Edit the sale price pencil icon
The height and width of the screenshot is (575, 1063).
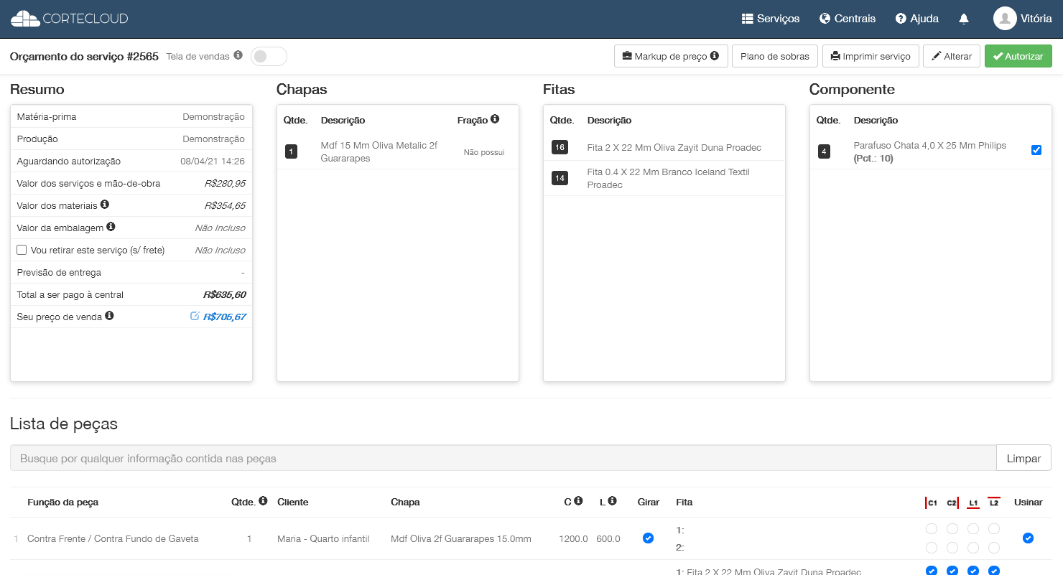tap(195, 316)
